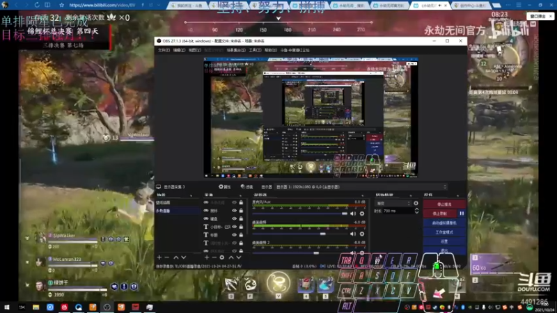Move the selected scene down
Viewport: 557px width, 313px height.
tap(184, 257)
